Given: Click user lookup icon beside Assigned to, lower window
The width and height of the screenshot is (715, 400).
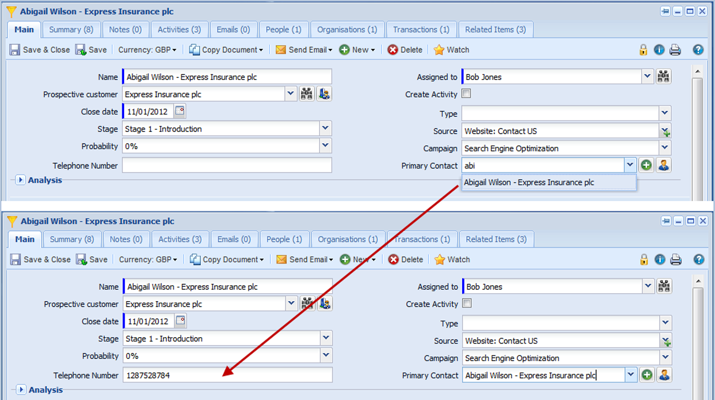Looking at the screenshot, I should click(664, 286).
